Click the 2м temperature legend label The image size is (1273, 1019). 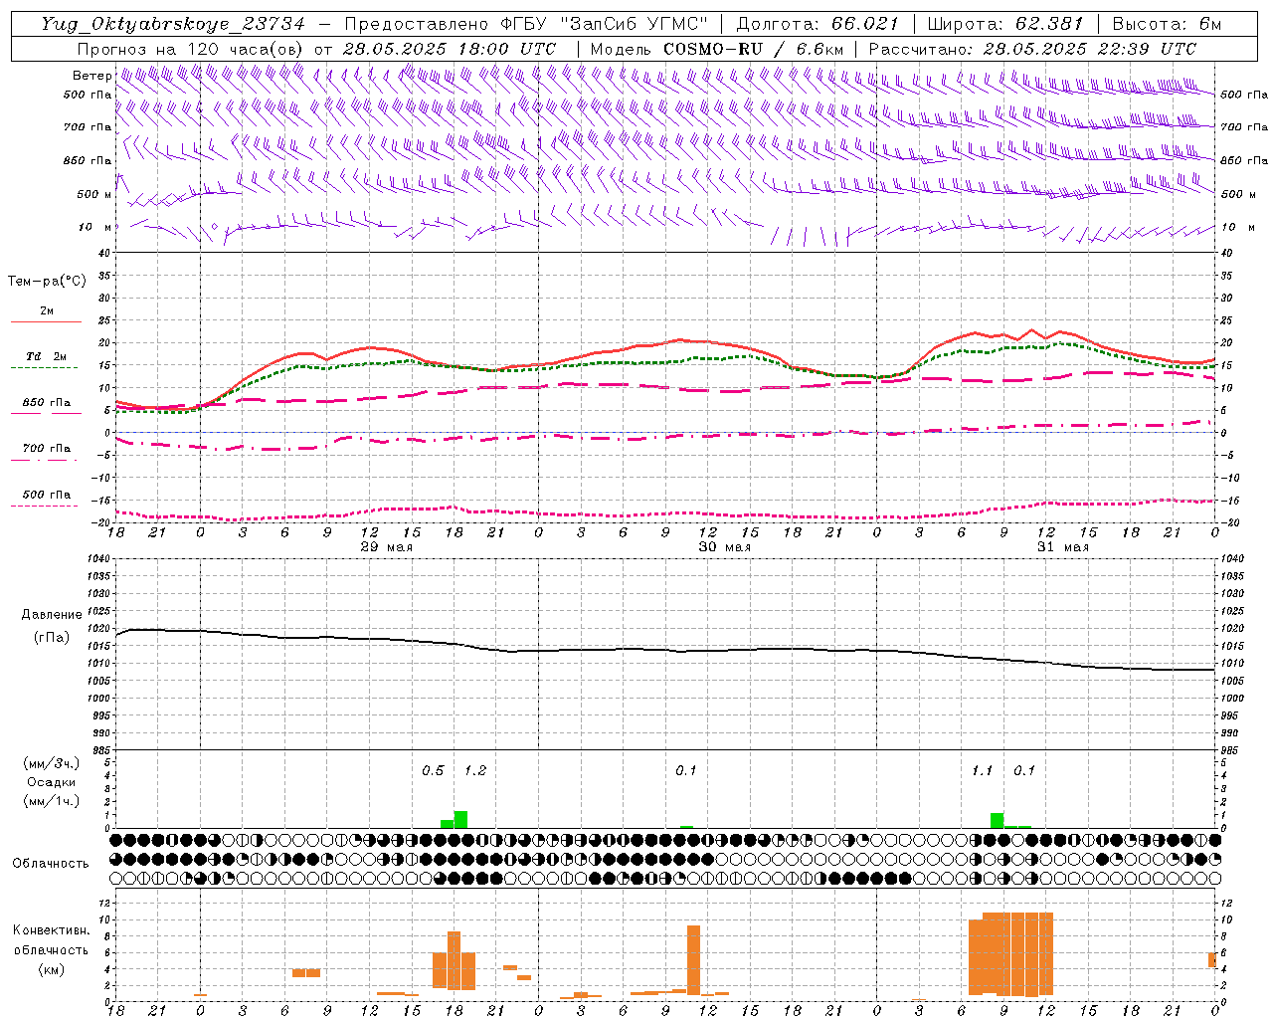46,310
